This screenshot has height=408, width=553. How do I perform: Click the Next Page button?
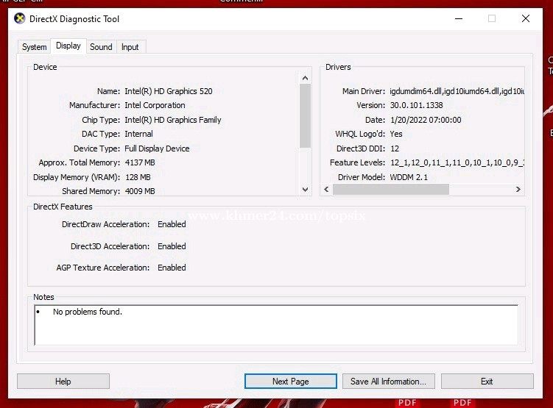click(x=291, y=382)
